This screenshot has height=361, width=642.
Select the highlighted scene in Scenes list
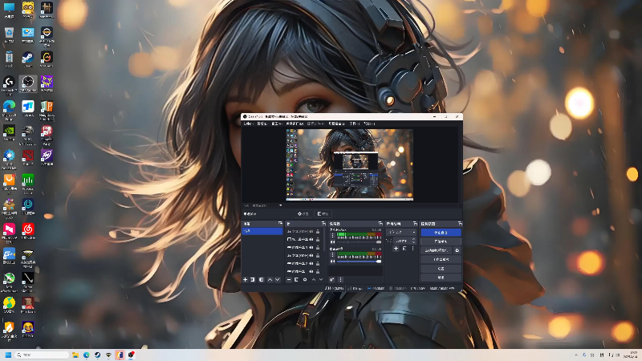[262, 231]
